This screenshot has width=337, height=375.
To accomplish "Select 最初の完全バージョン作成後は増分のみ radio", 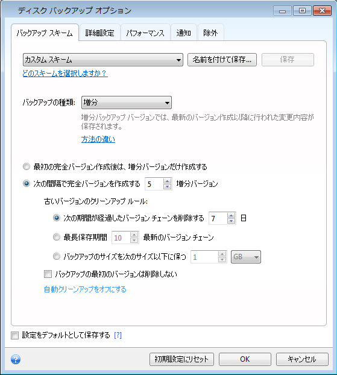I will (x=27, y=166).
